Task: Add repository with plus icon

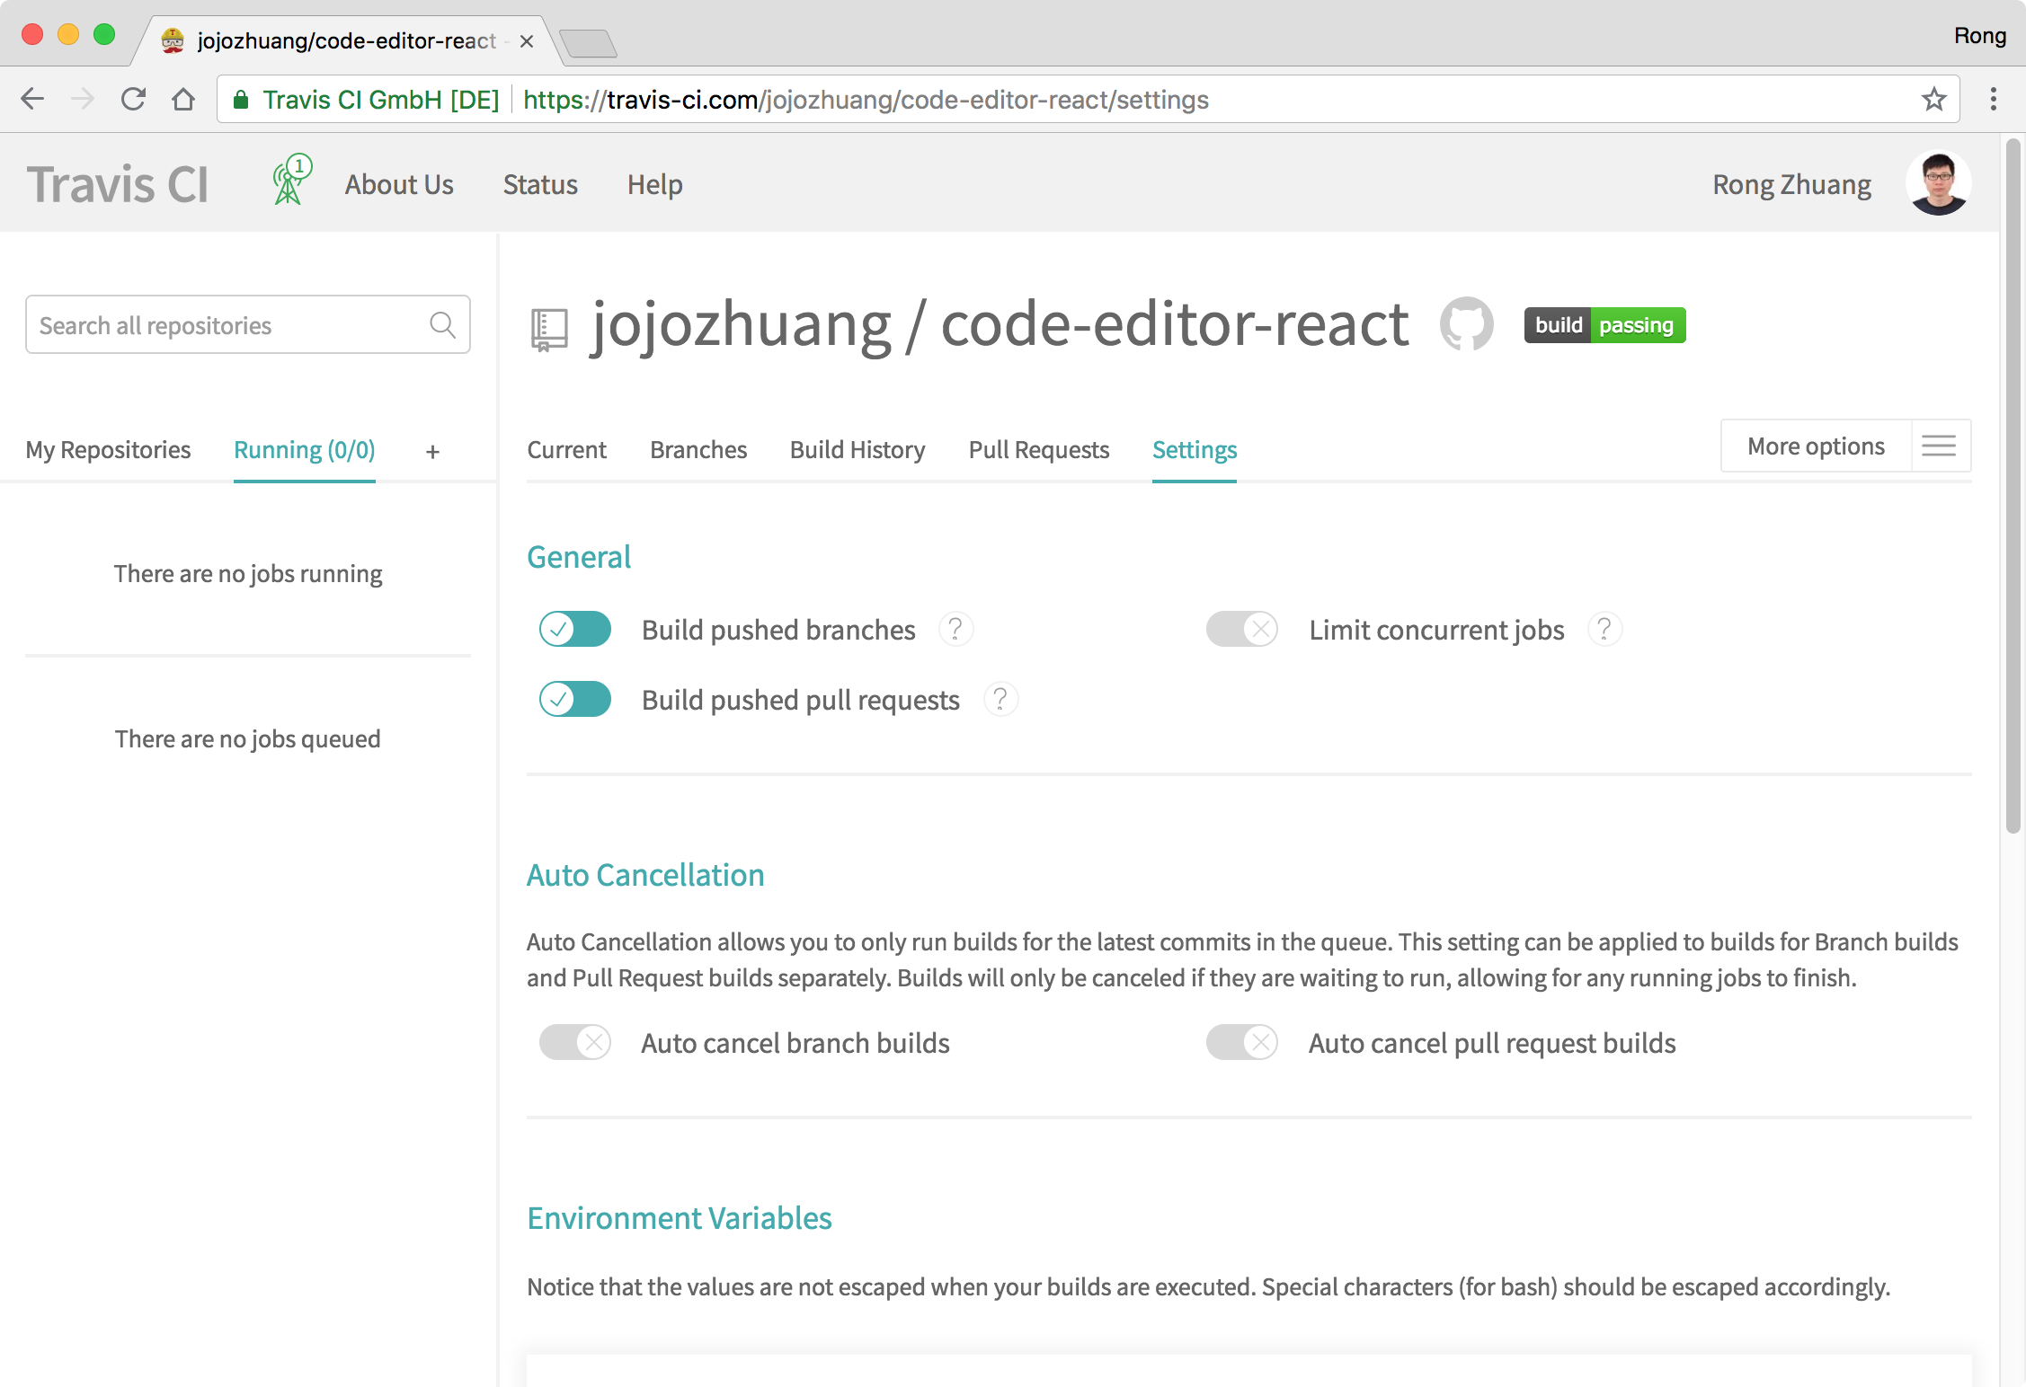Action: pos(432,452)
